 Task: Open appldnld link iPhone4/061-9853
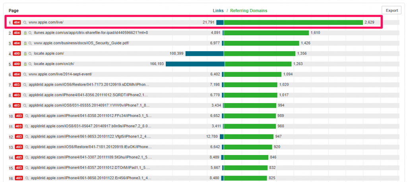pos(91,137)
